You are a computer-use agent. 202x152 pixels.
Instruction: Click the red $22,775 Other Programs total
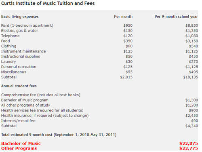tap(189, 148)
